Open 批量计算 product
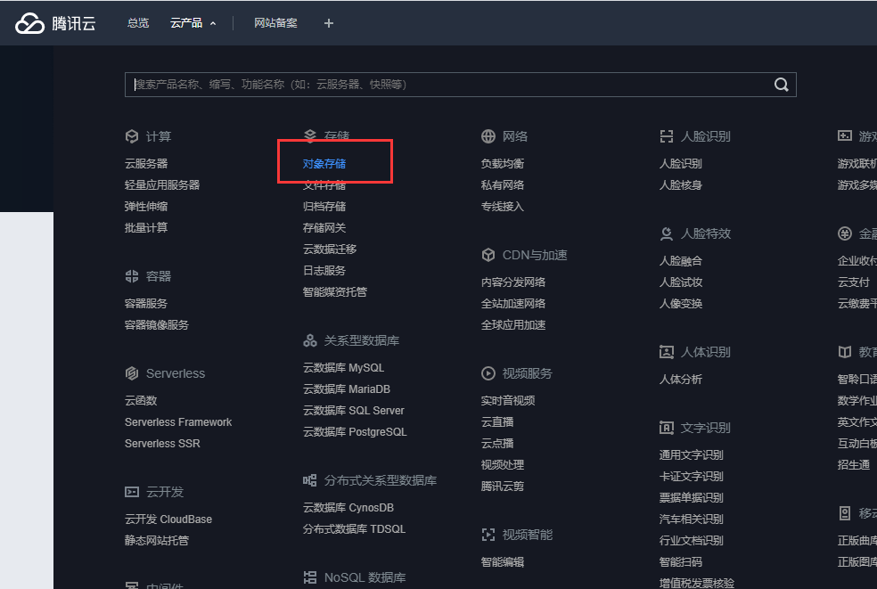 [x=146, y=227]
